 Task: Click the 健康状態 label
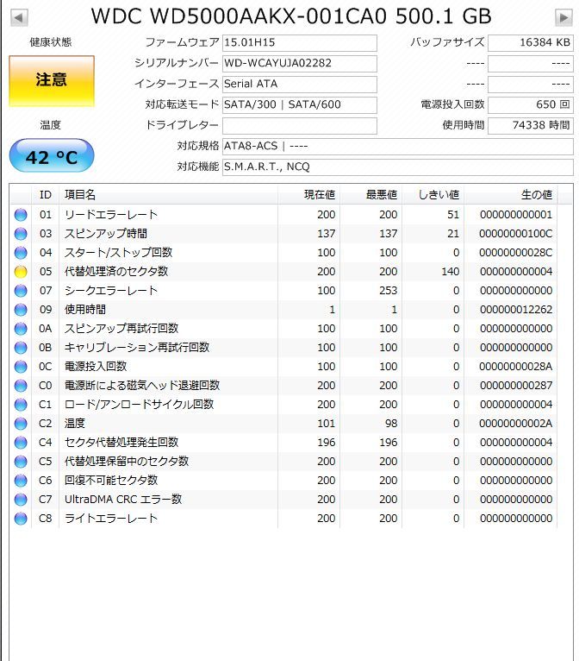[x=51, y=41]
